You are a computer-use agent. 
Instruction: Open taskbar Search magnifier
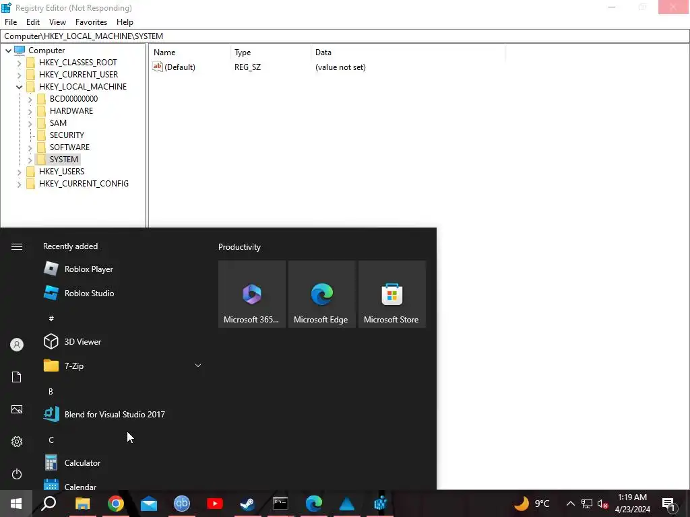(49, 504)
